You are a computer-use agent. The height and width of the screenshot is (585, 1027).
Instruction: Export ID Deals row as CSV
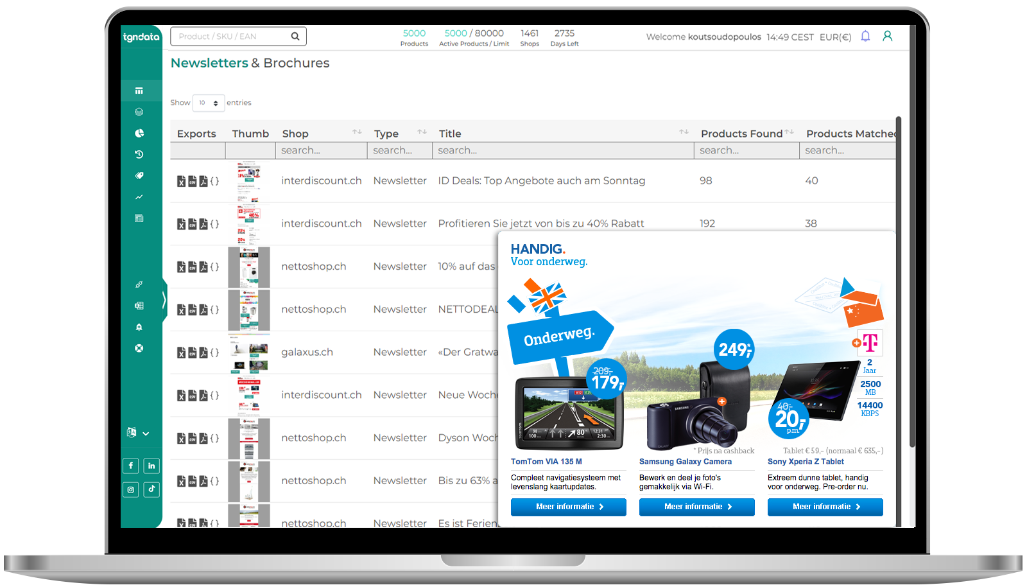192,181
